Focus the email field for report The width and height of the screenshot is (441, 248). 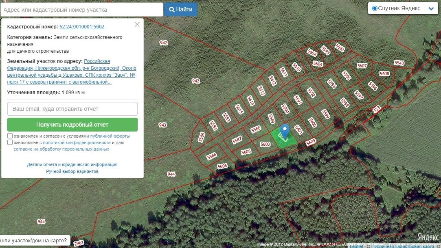click(72, 109)
